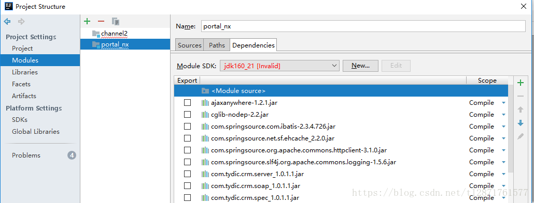Open Libraries in Project Settings

(25, 72)
